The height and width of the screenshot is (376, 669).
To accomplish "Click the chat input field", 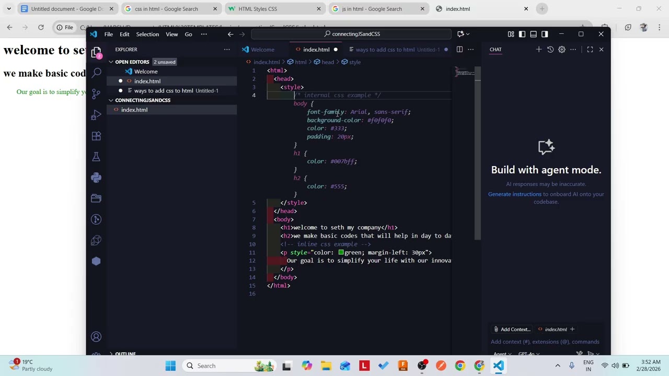I will (545, 342).
